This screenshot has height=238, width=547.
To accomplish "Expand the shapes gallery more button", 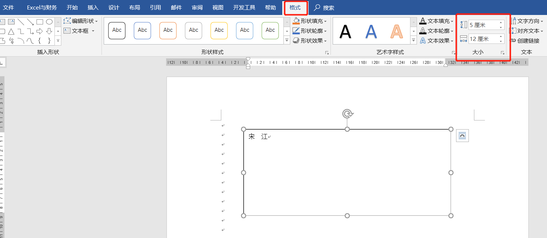I will click(x=58, y=41).
